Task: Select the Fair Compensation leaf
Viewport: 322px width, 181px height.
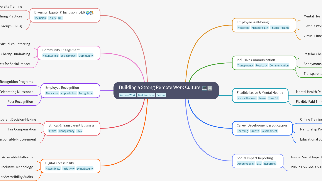Action: [22, 129]
